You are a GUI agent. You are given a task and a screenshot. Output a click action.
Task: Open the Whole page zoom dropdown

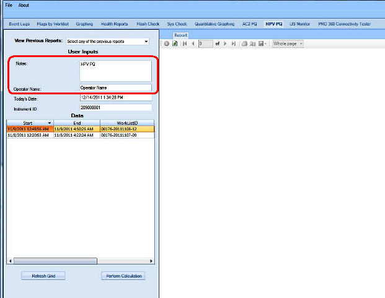pos(288,44)
